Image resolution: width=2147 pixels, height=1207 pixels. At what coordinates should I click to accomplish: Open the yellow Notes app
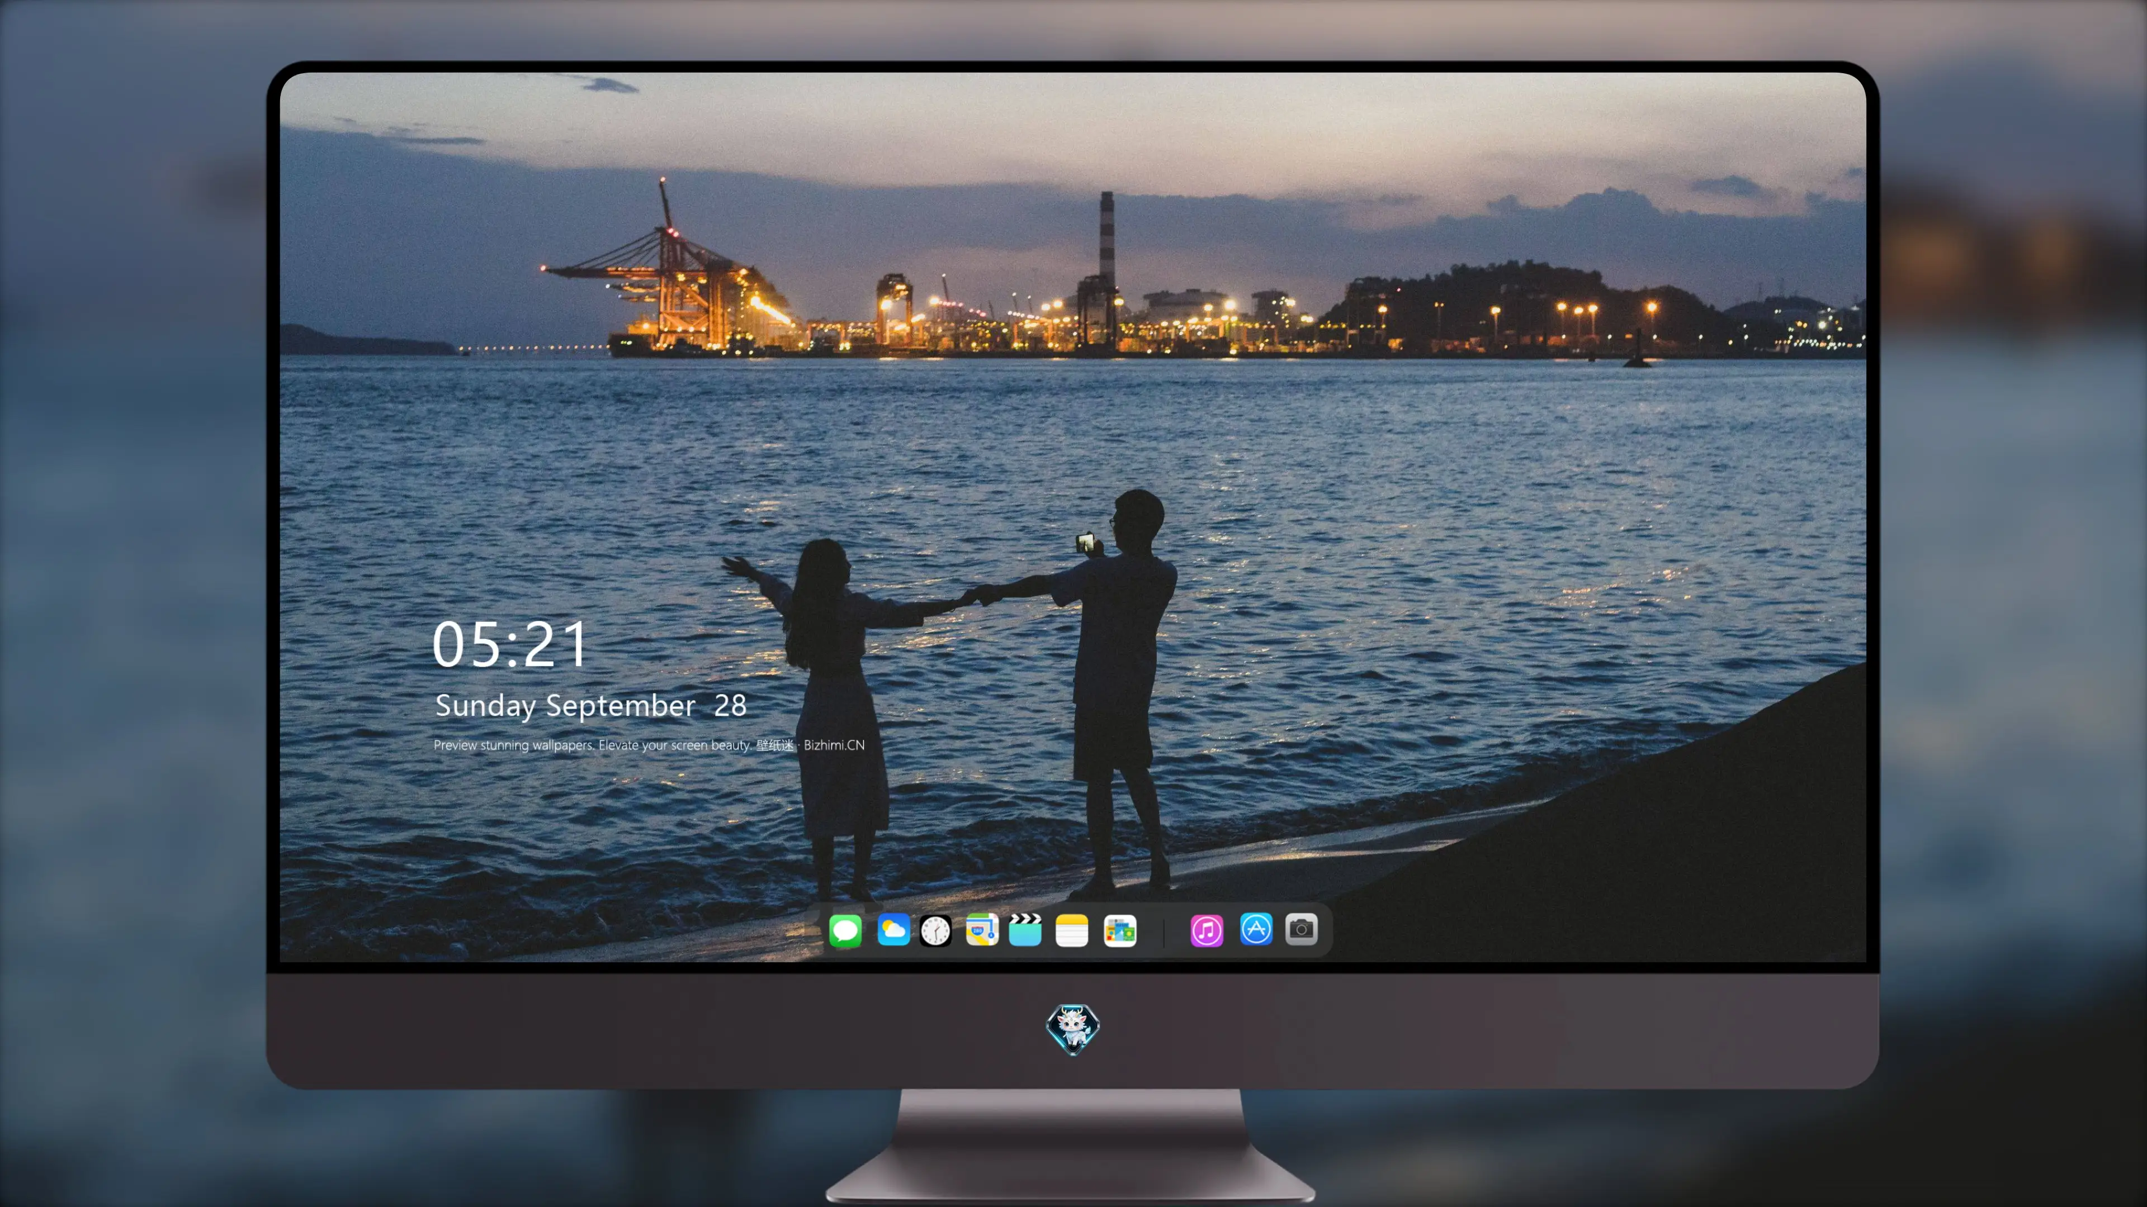(1072, 930)
